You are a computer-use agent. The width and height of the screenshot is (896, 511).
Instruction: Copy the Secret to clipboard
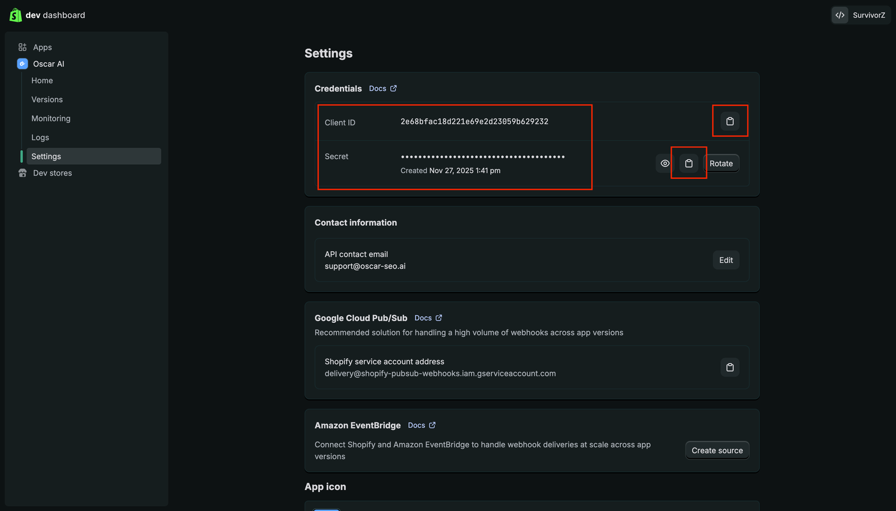(x=689, y=163)
